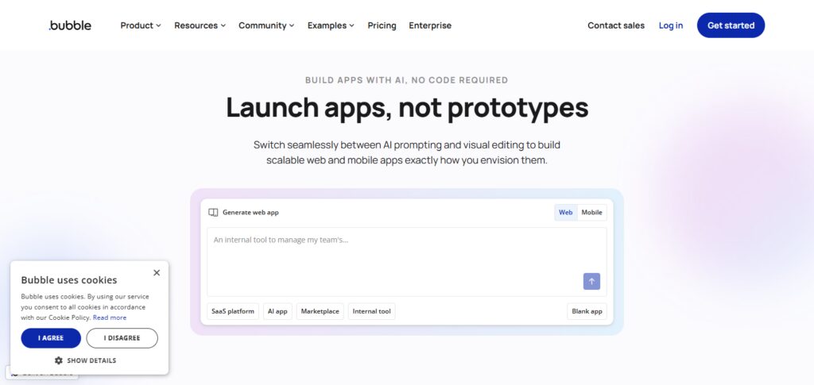Close the cookie notice with the X
This screenshot has width=814, height=385.
[157, 272]
